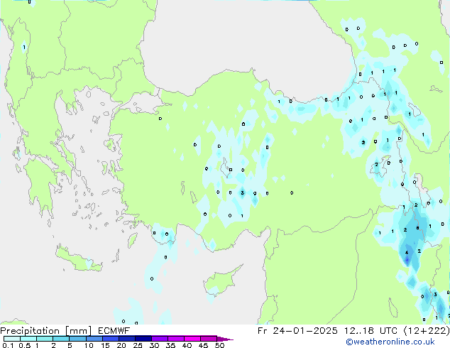Click the '10' legend scale label
Screen dimensions: 450x348
click(89, 345)
